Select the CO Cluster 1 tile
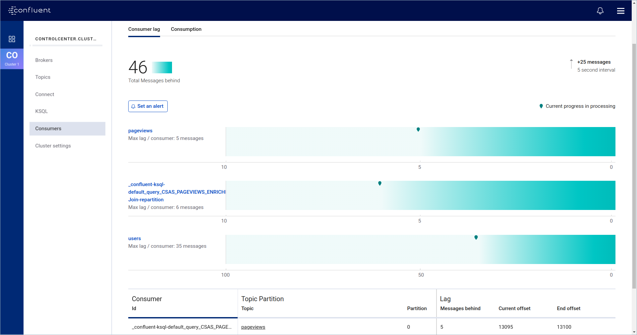Screen dimensions: 637x335 [x=12, y=59]
